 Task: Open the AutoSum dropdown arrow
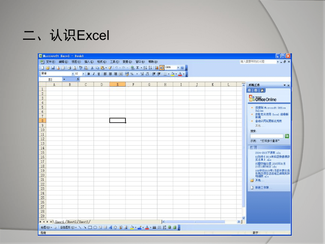click(141, 68)
